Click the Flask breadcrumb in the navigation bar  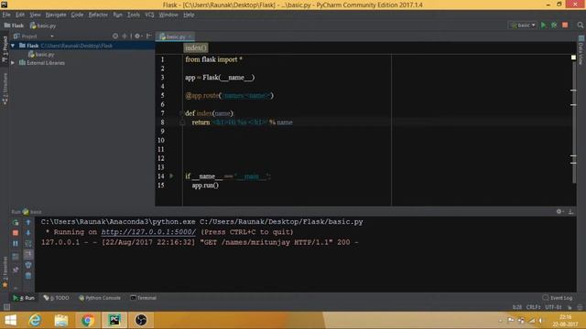coord(15,26)
